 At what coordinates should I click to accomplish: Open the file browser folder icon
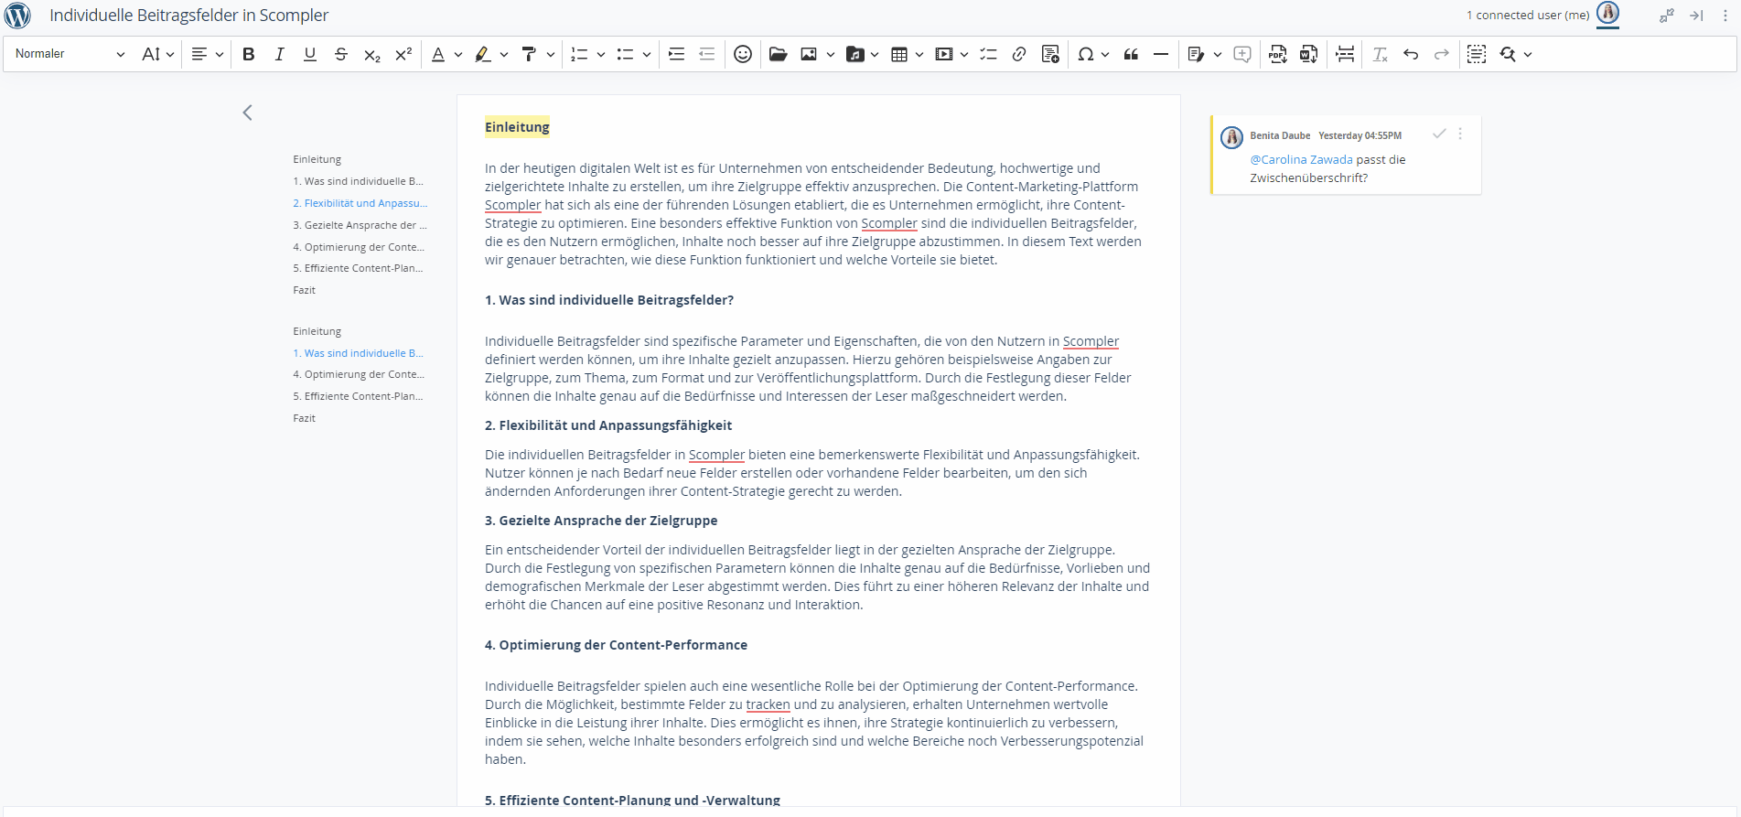(778, 55)
